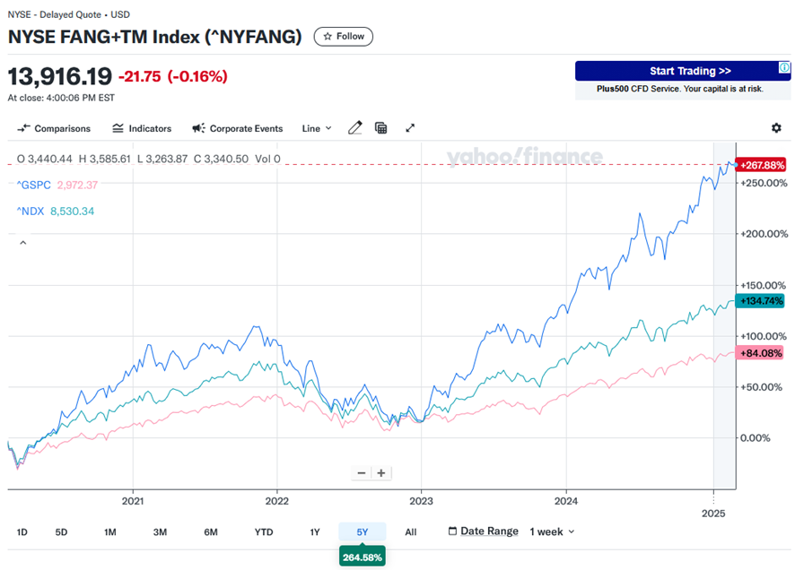795x570 pixels.
Task: Click the +200.00% y-axis label
Action: 764,234
